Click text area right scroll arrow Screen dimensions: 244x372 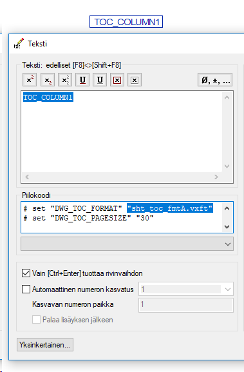coord(216,177)
